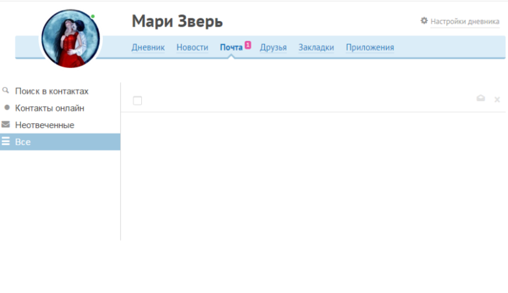This screenshot has width=508, height=293.
Task: Click the Поиск в контактах search field
Action: [x=51, y=91]
